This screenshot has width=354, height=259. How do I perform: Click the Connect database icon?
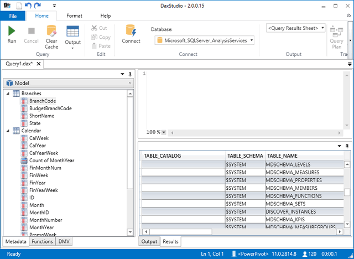(x=131, y=30)
